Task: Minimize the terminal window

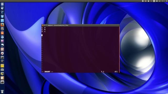Action: 44,25
